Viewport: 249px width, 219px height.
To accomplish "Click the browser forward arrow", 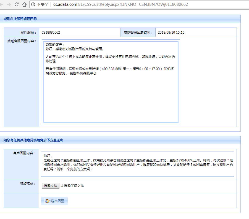I will 9,4.
